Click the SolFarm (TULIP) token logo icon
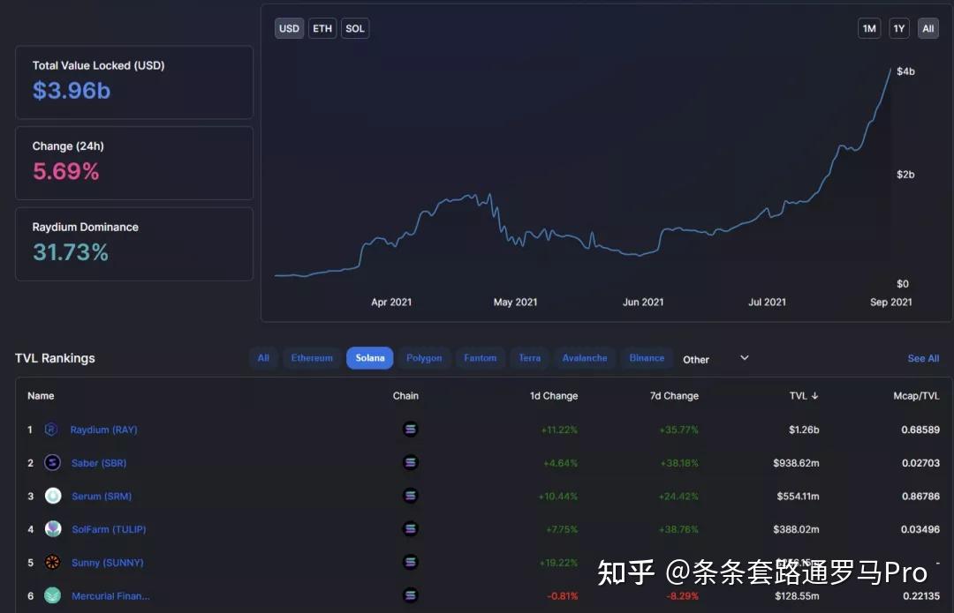 click(53, 529)
